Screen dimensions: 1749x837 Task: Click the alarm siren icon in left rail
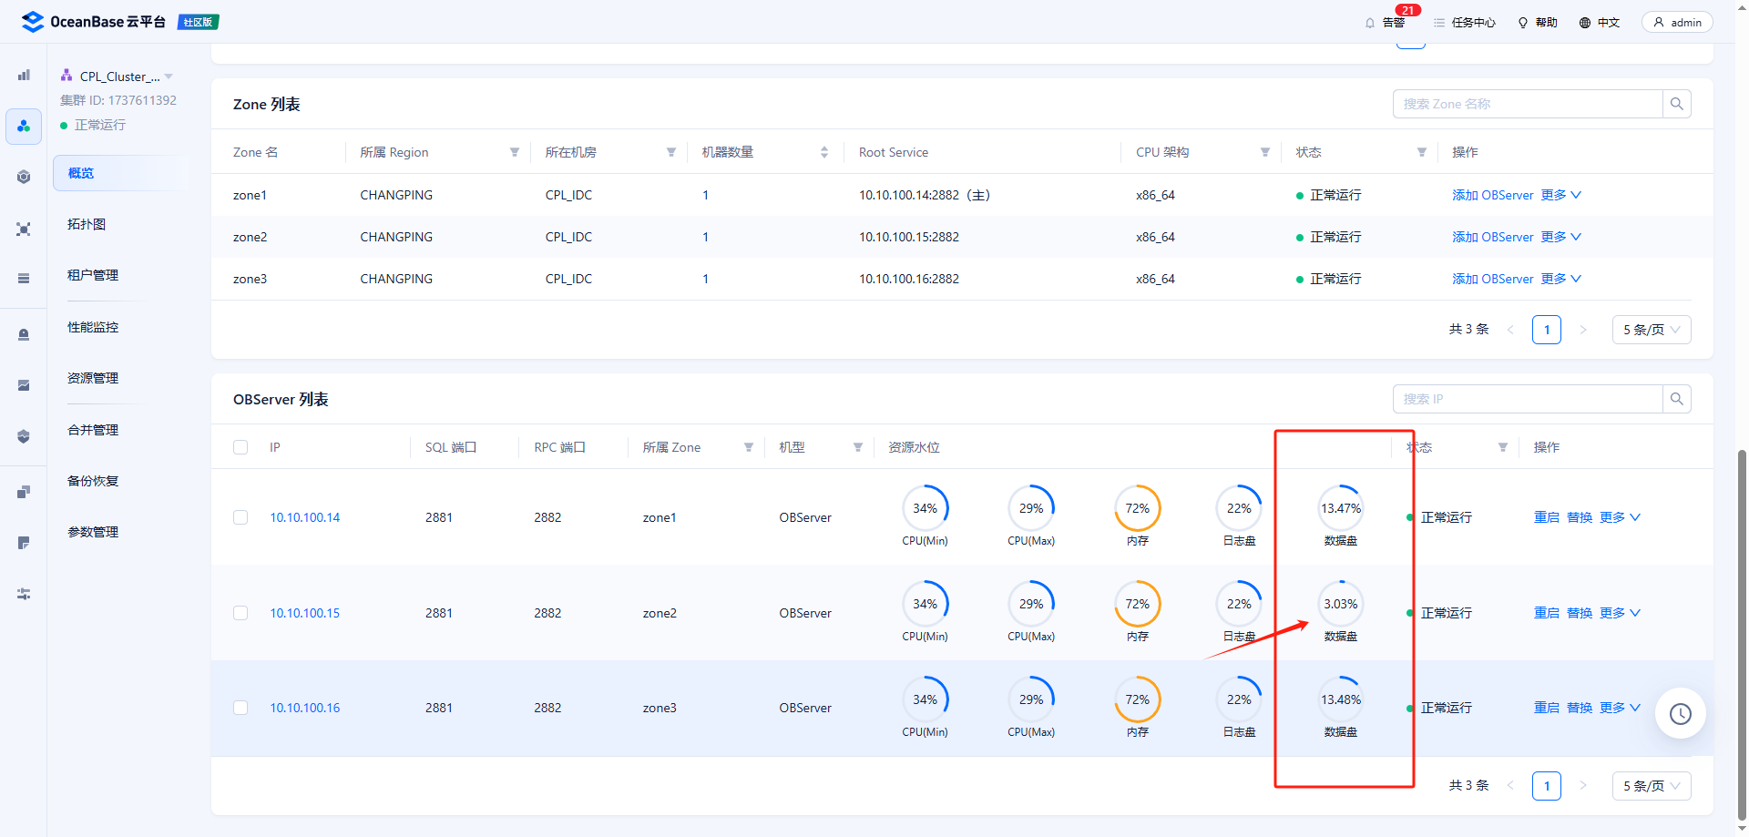24,334
